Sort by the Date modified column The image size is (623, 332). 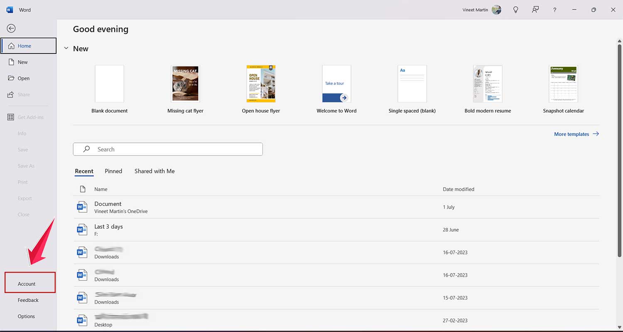point(459,189)
